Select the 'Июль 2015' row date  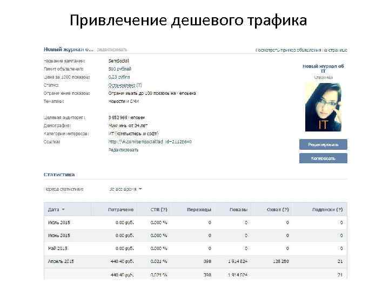point(59,223)
